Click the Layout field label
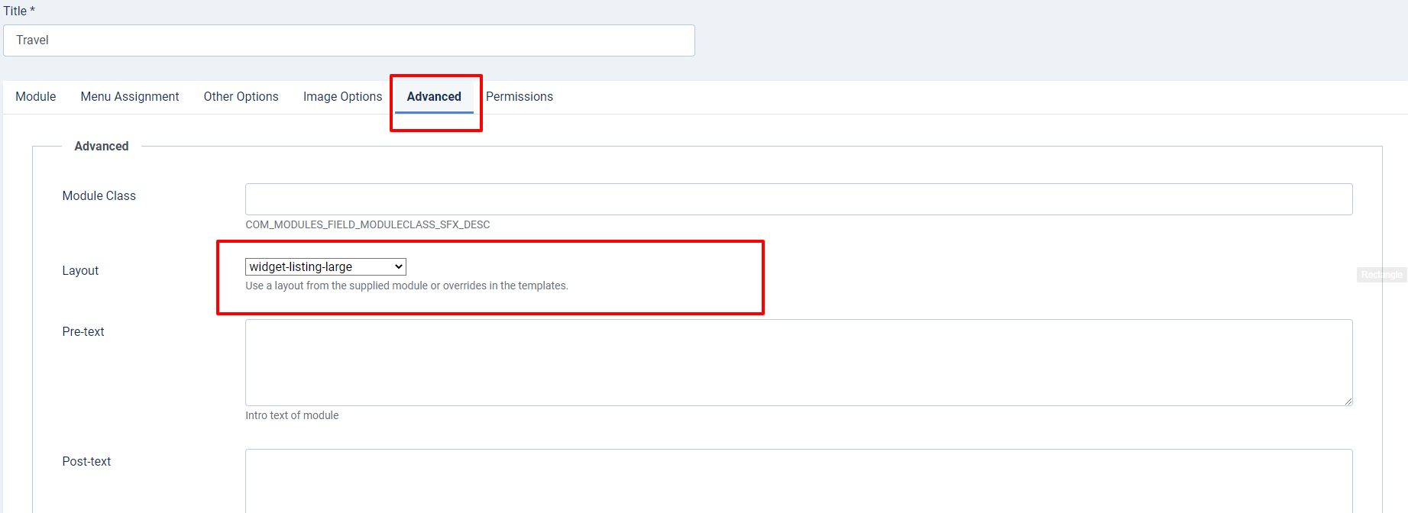The width and height of the screenshot is (1408, 513). 80,271
